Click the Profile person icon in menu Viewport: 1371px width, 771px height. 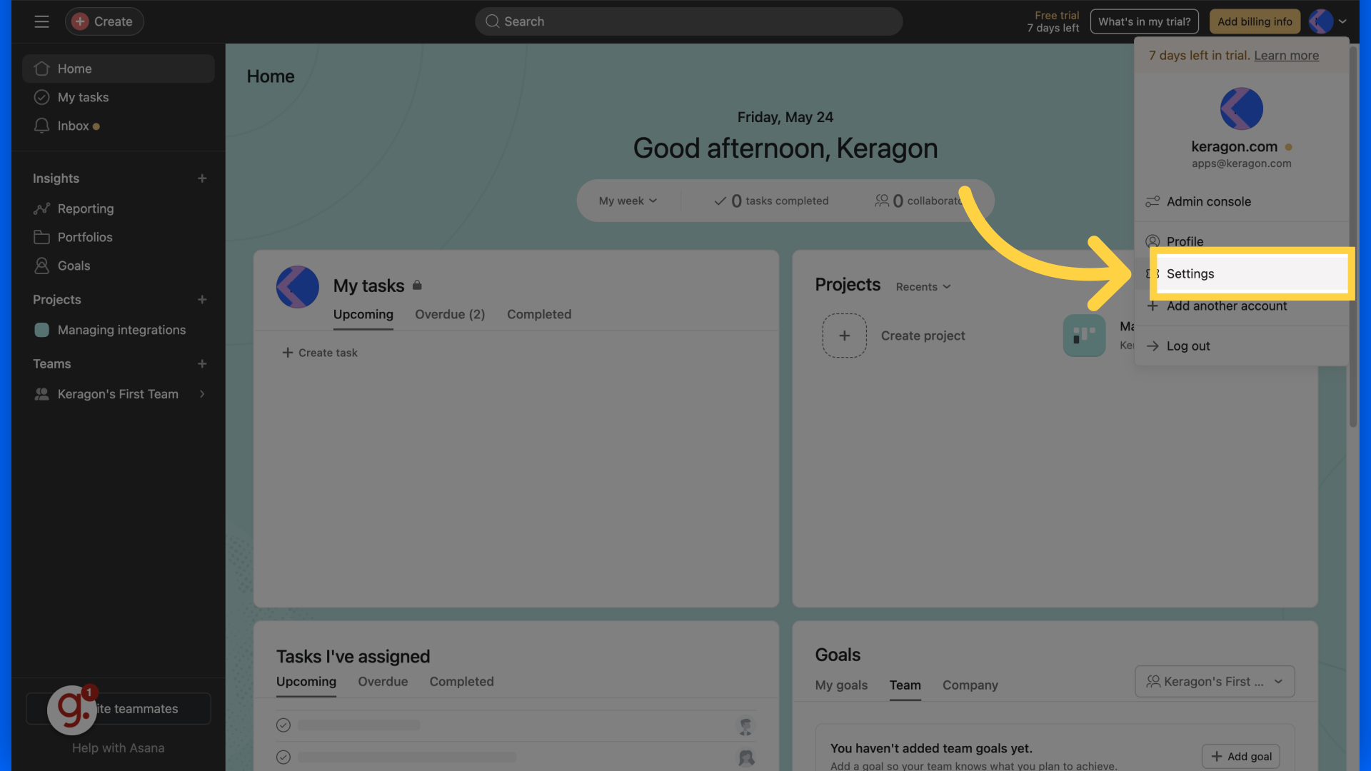click(1152, 241)
